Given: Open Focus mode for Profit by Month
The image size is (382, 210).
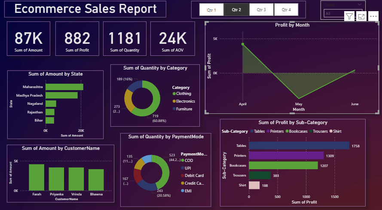Looking at the screenshot, I should 361,16.
